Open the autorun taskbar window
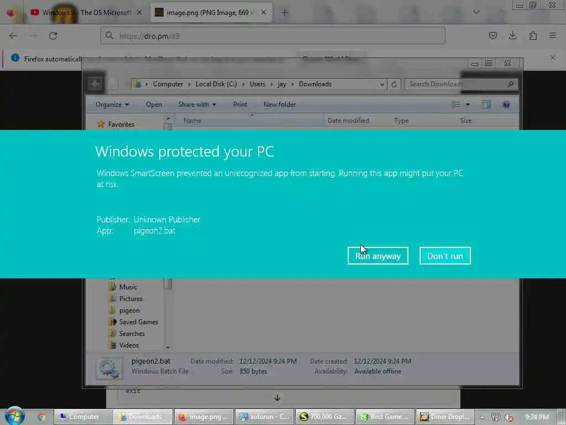566x425 pixels. (264, 417)
